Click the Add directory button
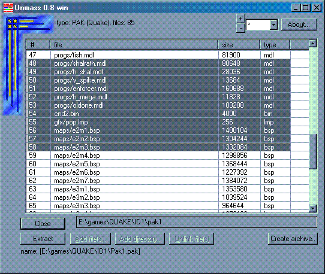The image size is (325, 274). 140,239
